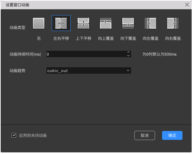Click the 应用到关闭动画 label text

coord(33,136)
